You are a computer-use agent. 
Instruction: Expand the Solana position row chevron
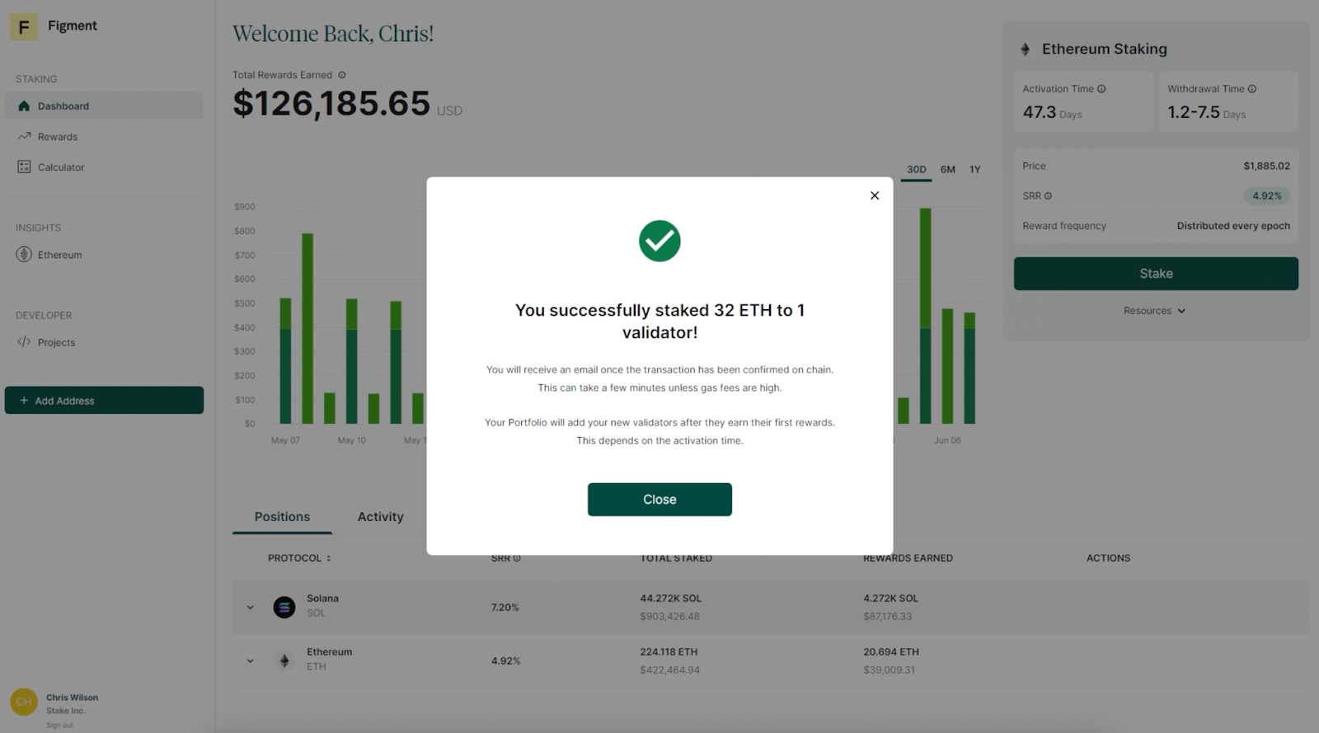point(250,608)
